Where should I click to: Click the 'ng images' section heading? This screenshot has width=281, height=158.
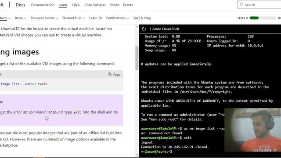point(19,52)
